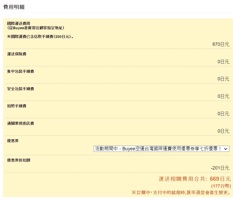This screenshot has width=233, height=201.
Task: Click the 優惠券折扣額 label
Action: point(18,160)
